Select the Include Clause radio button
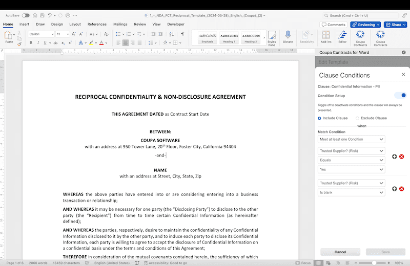The image size is (410, 266). tap(319, 118)
